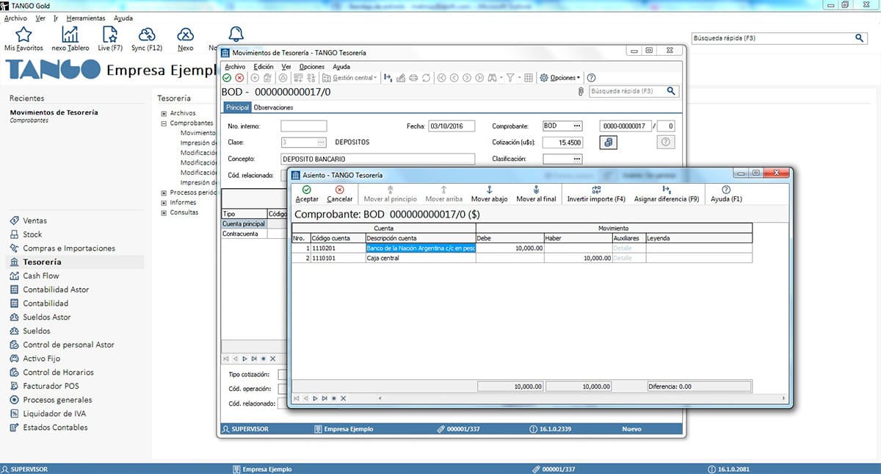
Task: Open recent item Movimientos de Tesorería
Action: point(54,112)
